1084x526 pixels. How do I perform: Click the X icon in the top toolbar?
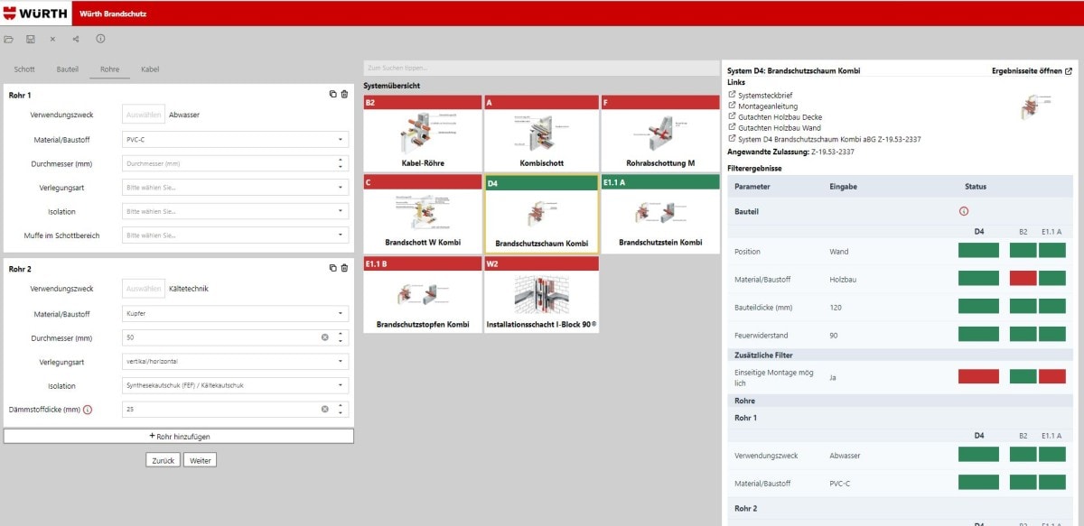coord(52,39)
